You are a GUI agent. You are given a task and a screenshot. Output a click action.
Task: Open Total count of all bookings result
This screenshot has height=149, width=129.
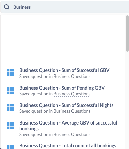click(68, 146)
